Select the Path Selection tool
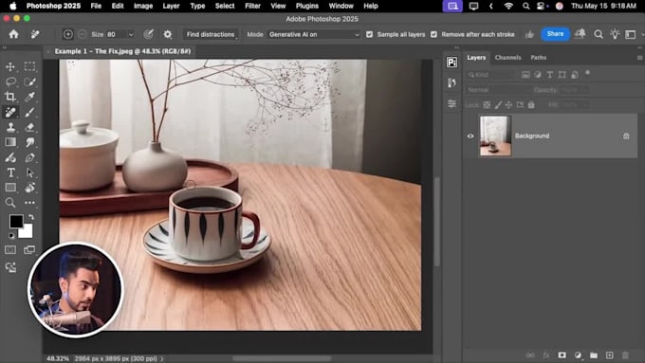The height and width of the screenshot is (363, 645). pos(29,172)
